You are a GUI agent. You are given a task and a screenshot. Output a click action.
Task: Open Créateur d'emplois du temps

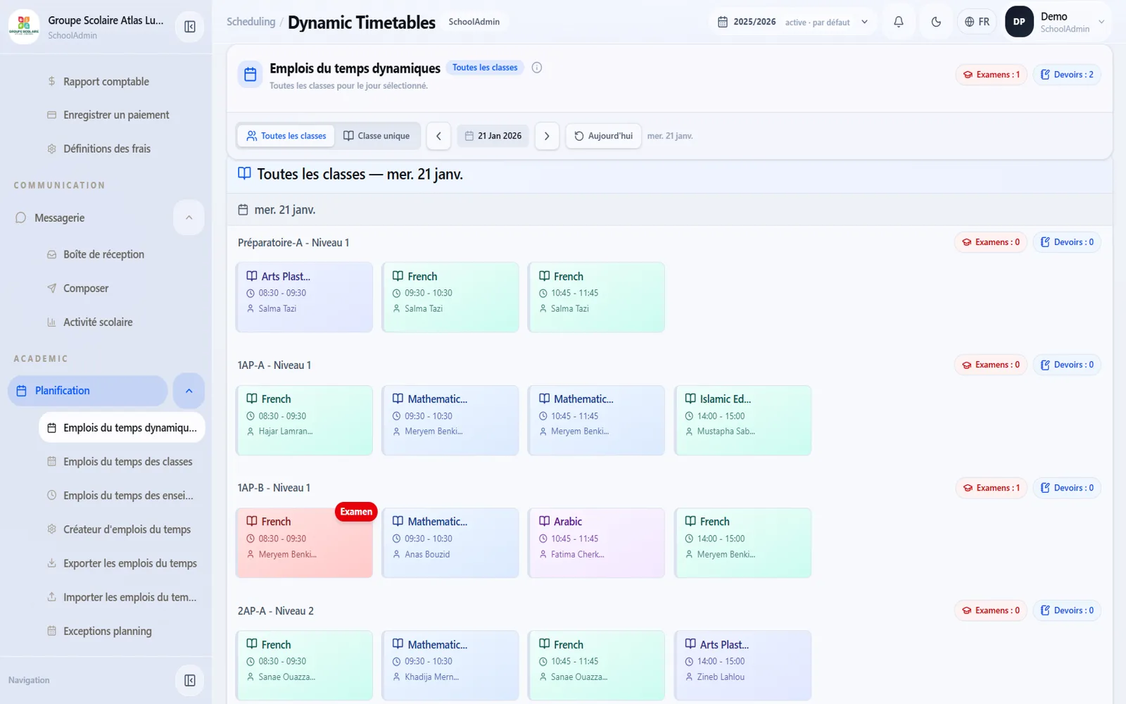(x=122, y=529)
